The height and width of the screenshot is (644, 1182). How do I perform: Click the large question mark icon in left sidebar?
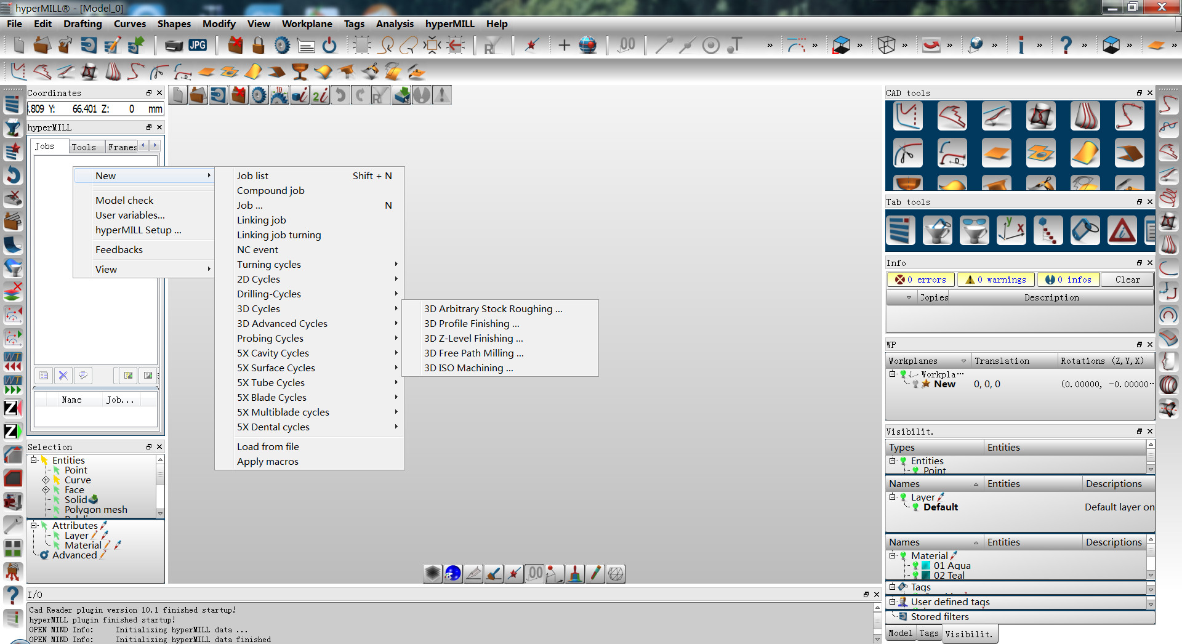[x=12, y=595]
